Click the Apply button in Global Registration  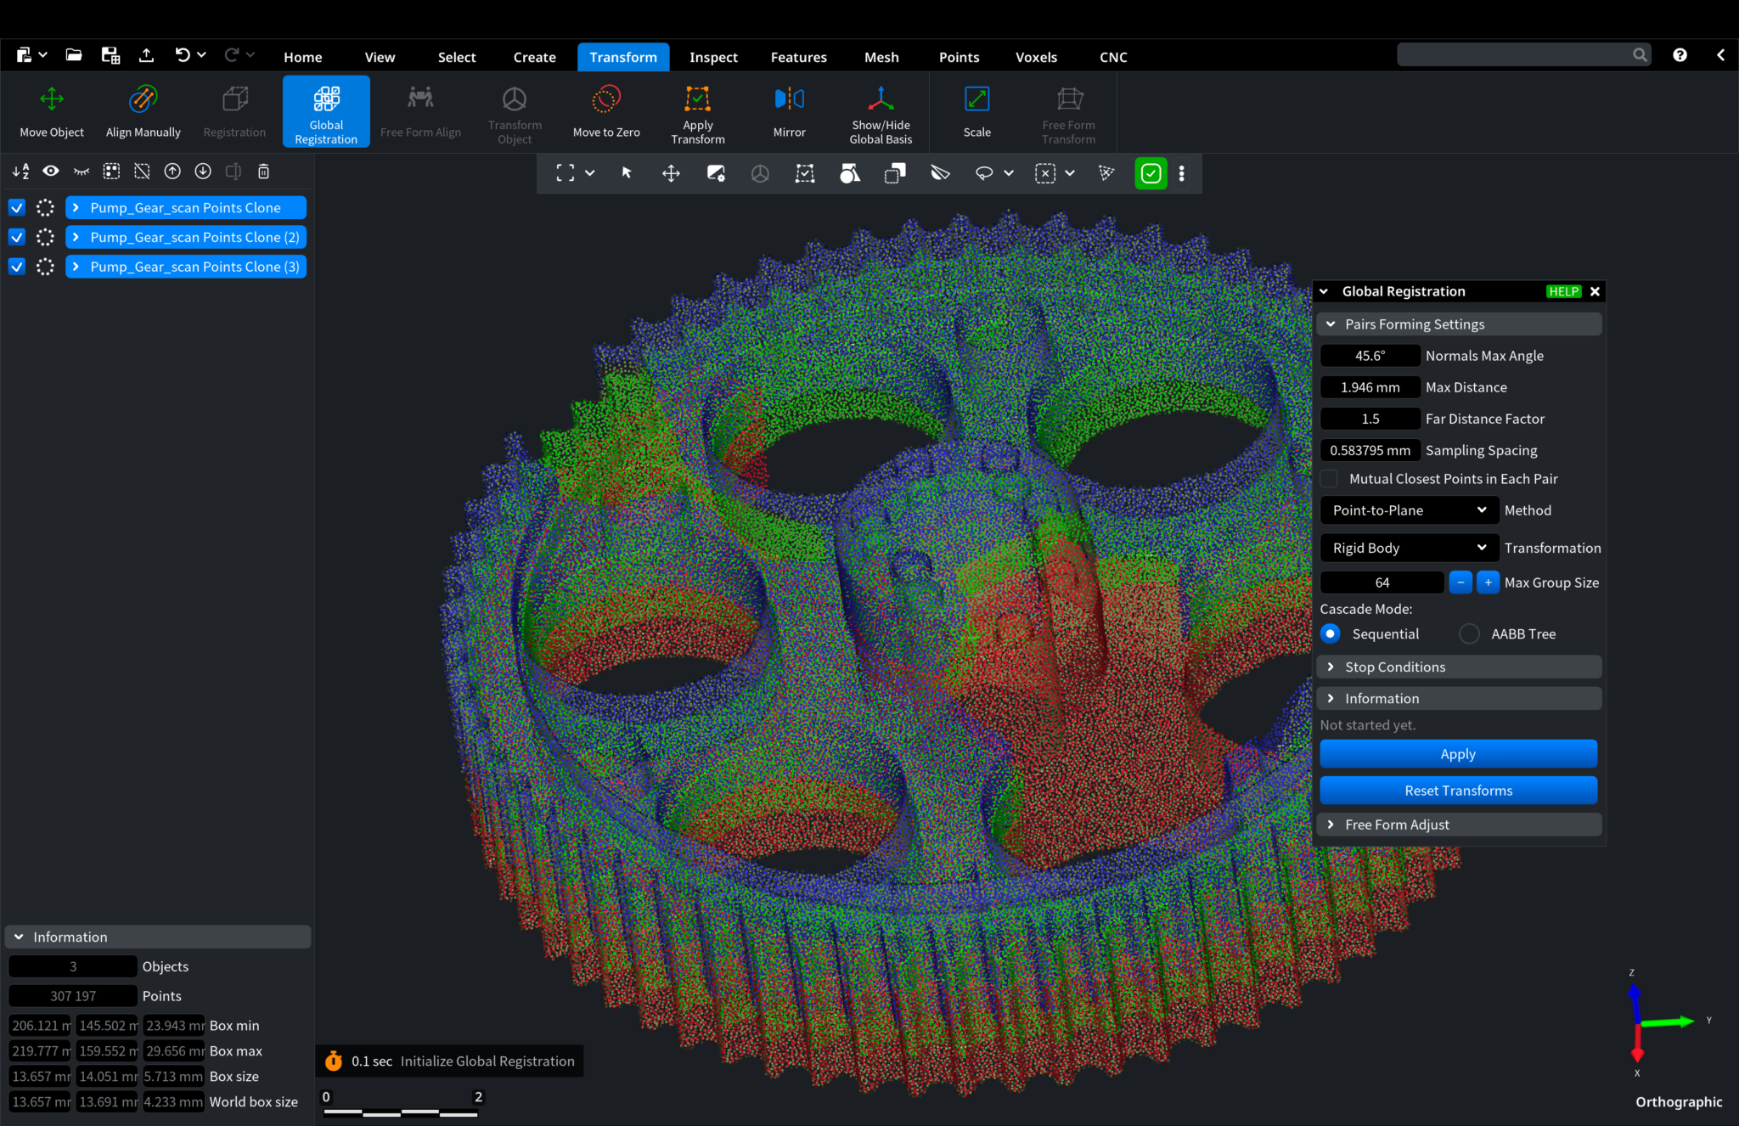pos(1458,753)
